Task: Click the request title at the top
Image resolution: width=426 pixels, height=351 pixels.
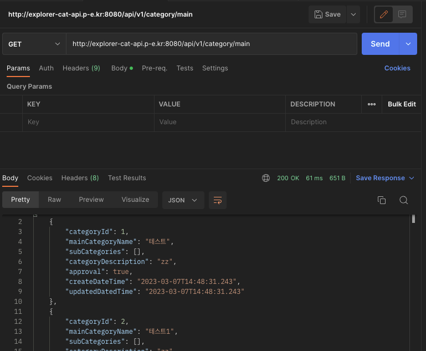Action: tap(100, 14)
